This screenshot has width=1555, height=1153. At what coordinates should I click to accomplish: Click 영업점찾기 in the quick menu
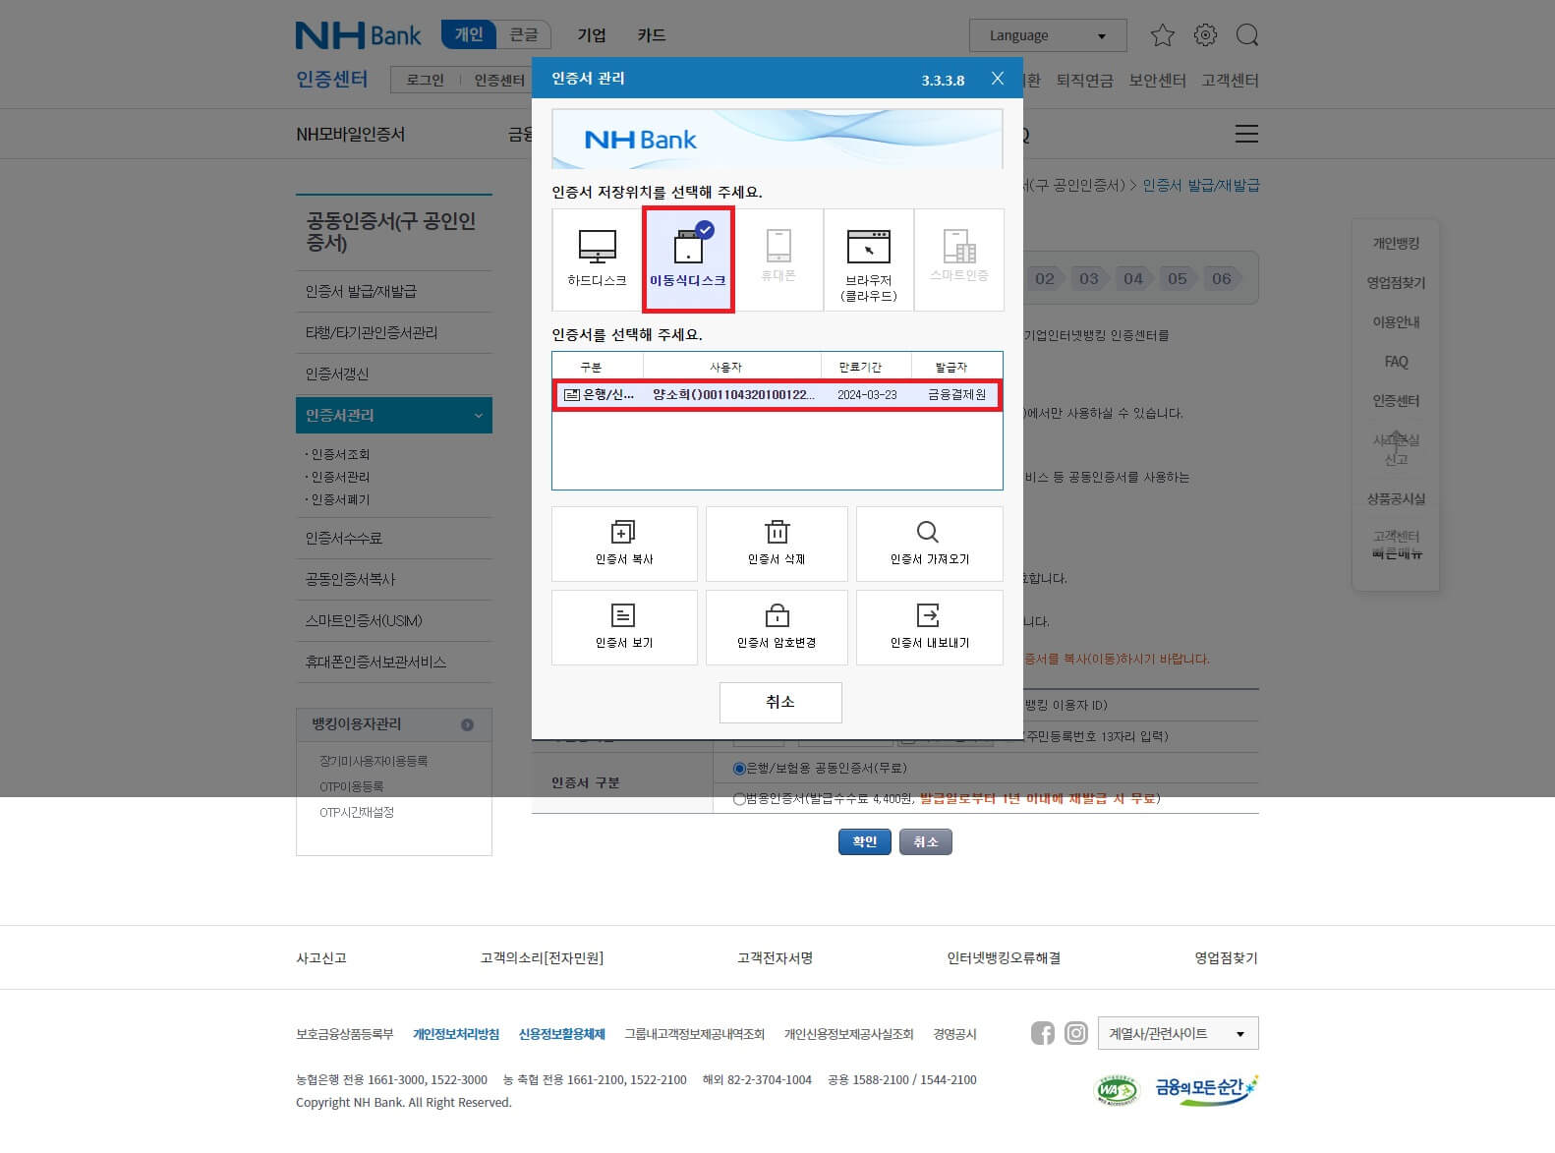pos(1396,283)
